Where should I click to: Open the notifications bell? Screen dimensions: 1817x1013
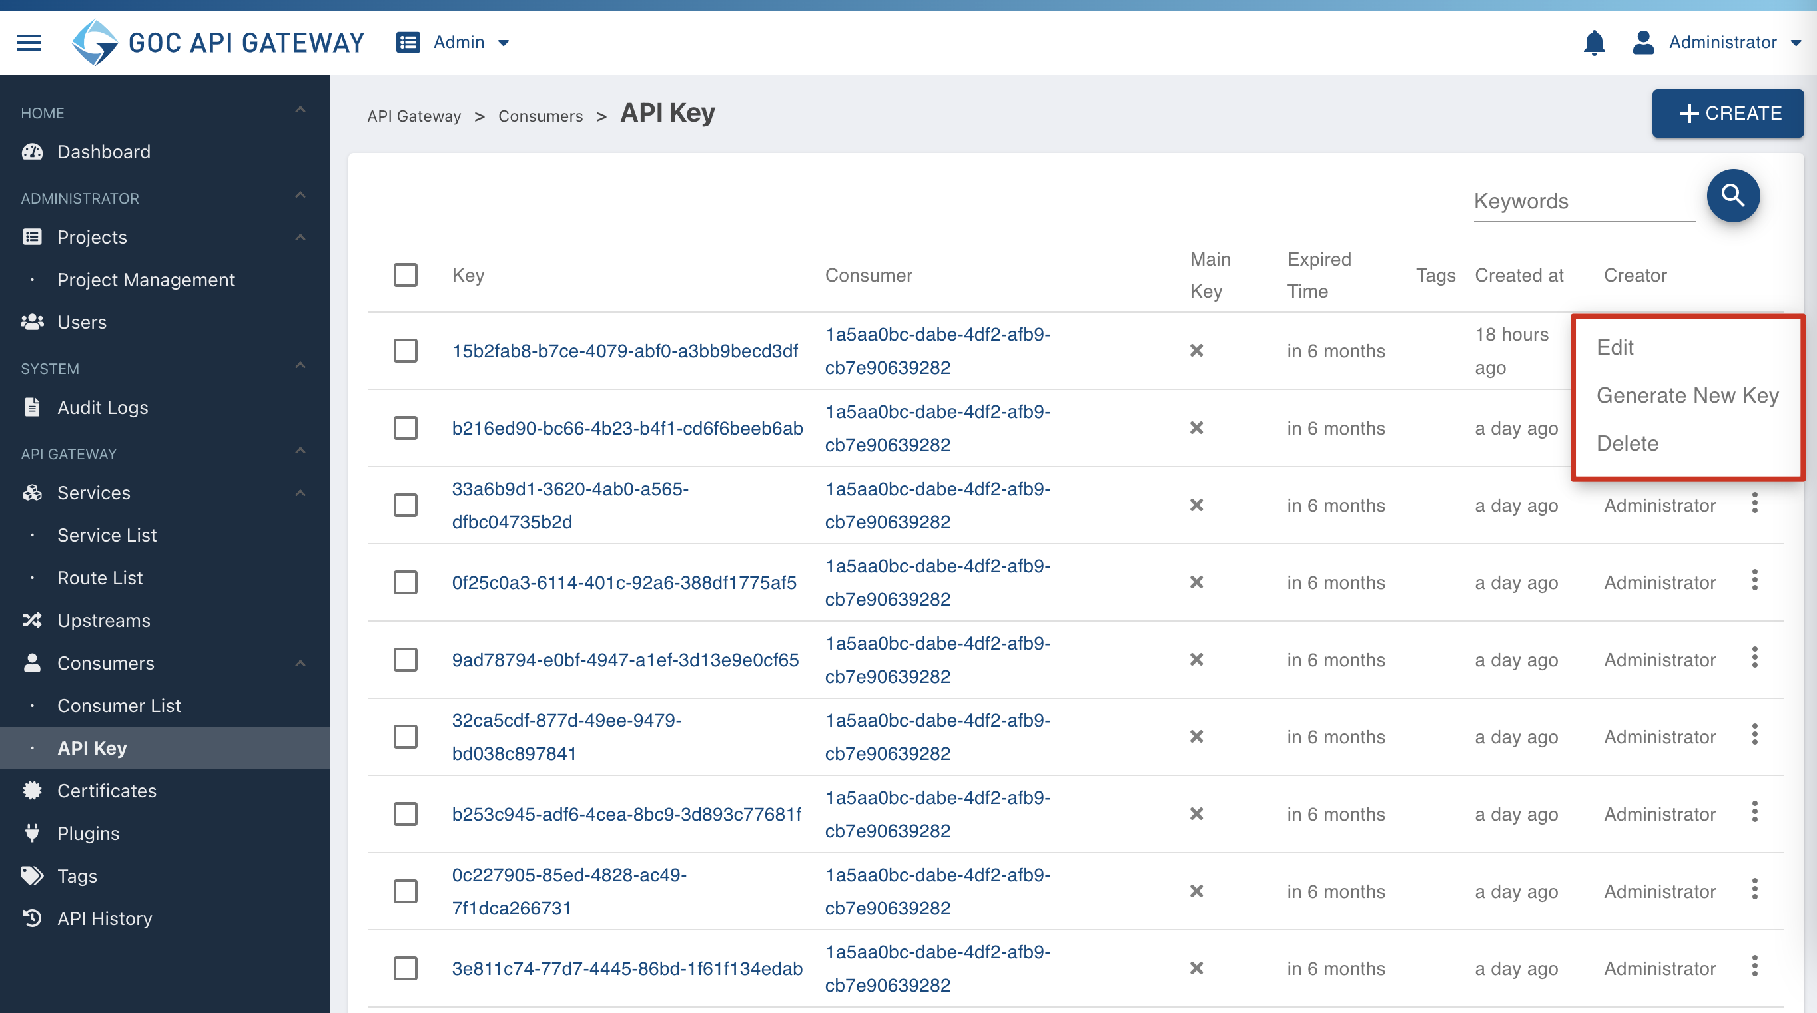pos(1594,43)
